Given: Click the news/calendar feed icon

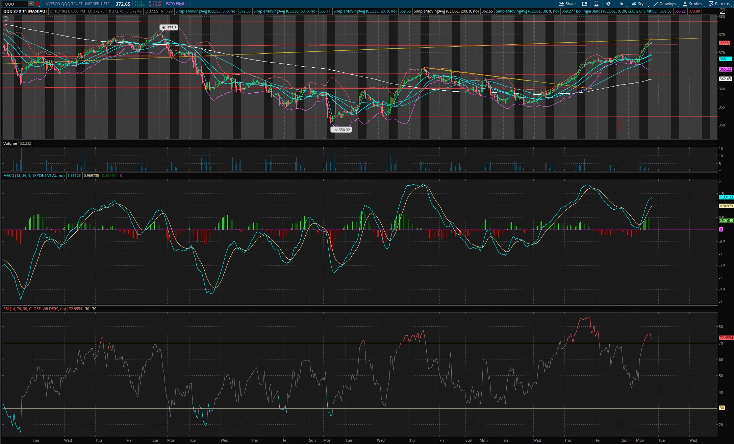Looking at the screenshot, I should click(585, 4).
